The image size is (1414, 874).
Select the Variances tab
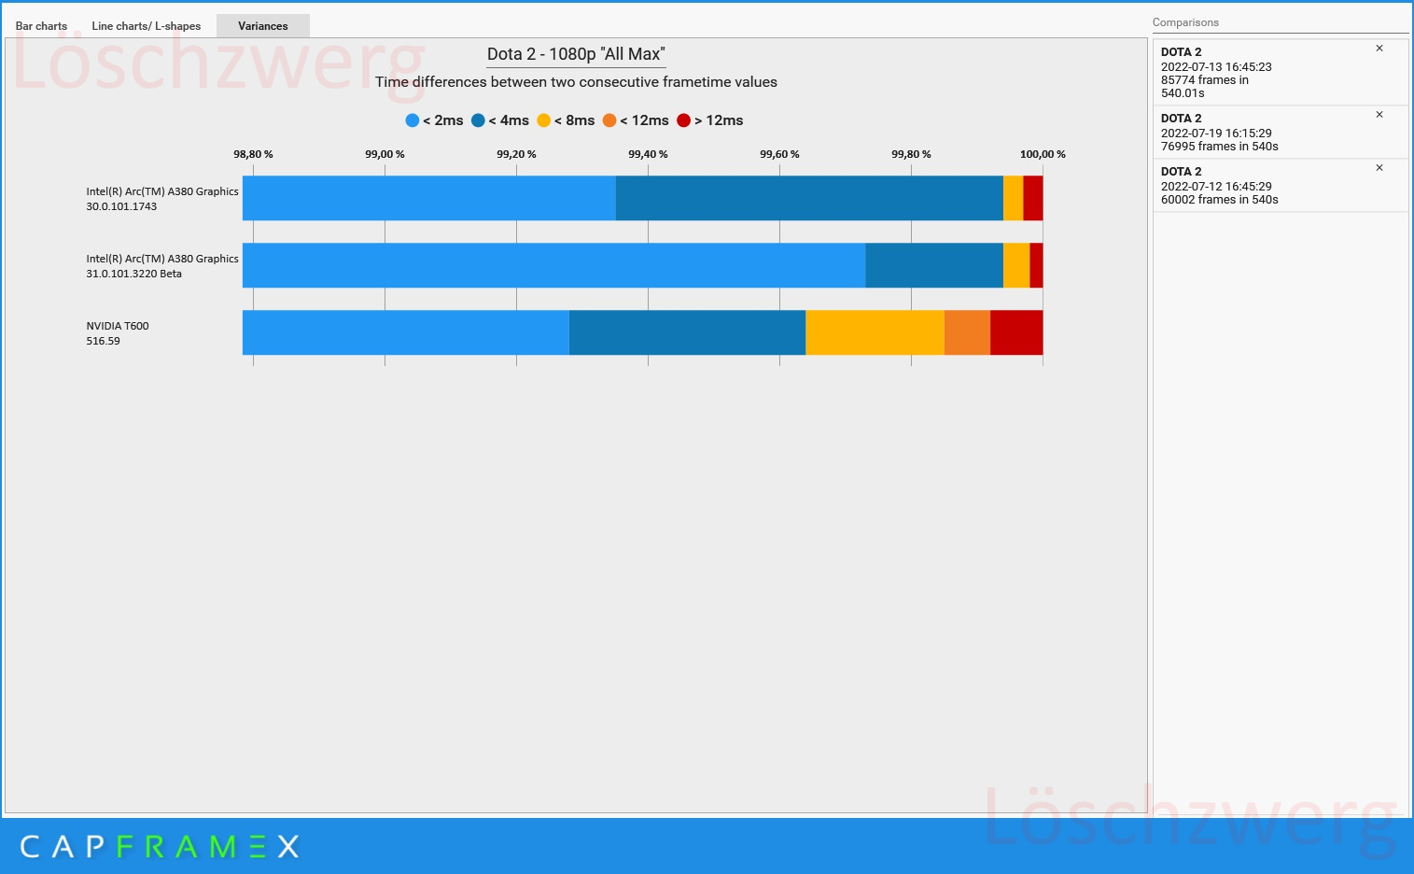click(x=263, y=26)
